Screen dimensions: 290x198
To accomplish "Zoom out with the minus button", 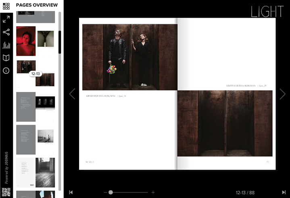I will (105, 192).
